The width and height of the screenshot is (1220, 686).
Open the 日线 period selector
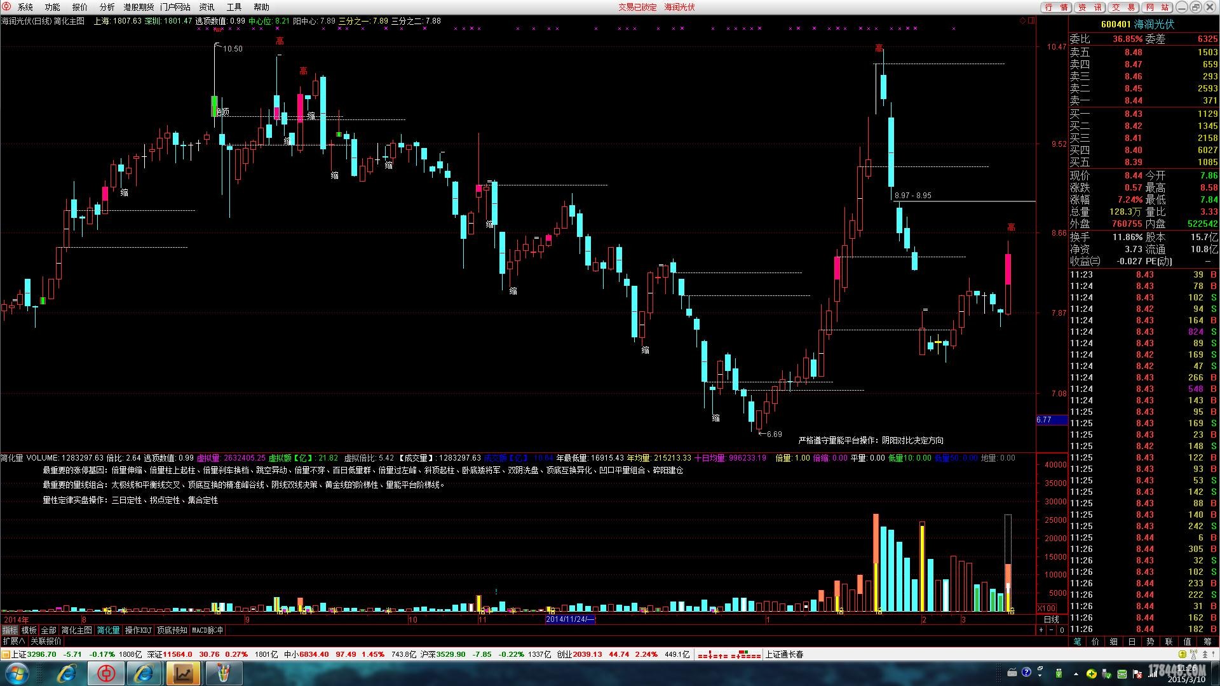(x=1052, y=619)
